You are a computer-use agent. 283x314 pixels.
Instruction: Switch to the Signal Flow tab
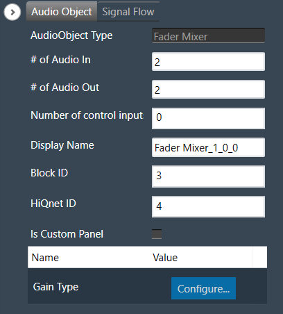128,12
